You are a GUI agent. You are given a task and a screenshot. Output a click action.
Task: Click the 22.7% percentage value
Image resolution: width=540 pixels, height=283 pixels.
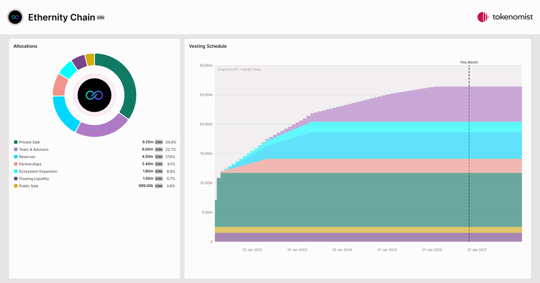click(x=171, y=150)
